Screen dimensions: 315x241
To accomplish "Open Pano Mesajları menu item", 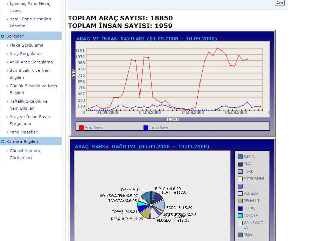I will 24,132.
